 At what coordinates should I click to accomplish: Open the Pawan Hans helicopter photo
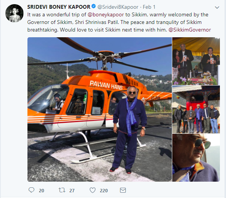coord(99,109)
